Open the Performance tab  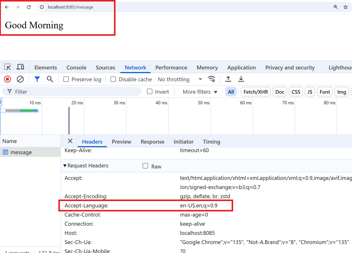(x=171, y=68)
